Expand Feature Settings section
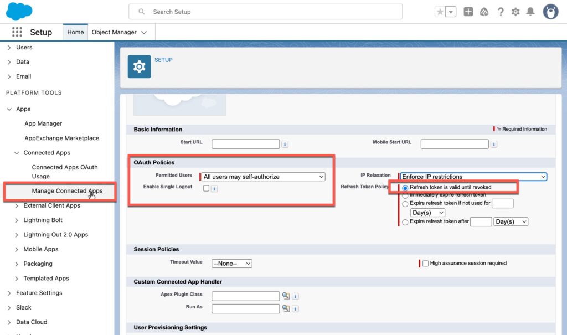 click(9, 293)
